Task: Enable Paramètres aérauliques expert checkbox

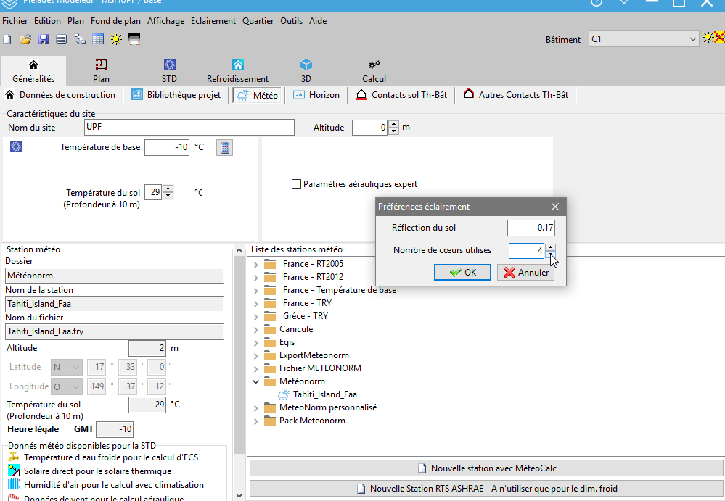Action: (x=296, y=183)
